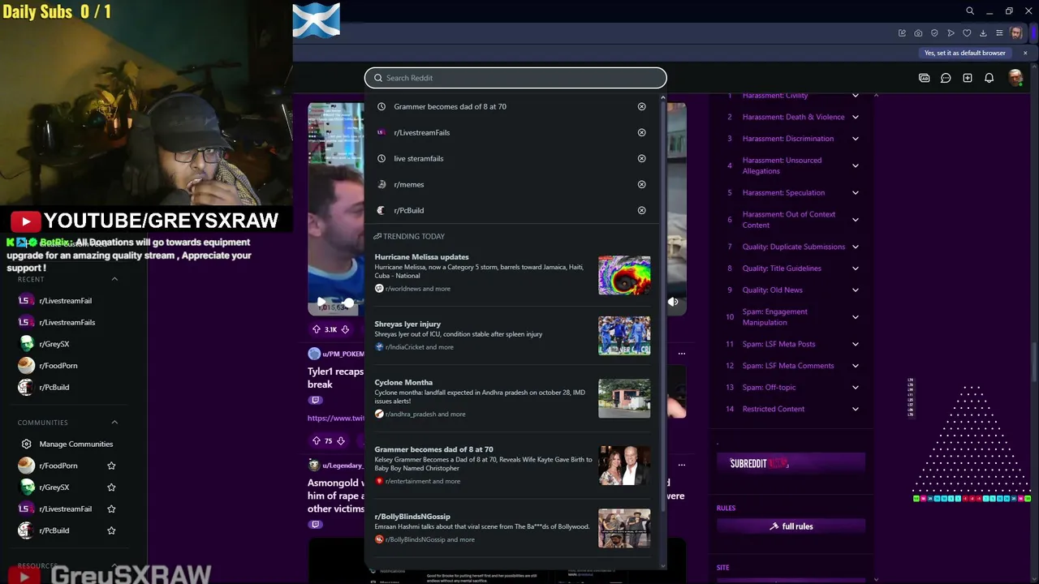Collapse the Communities sidebar section
Screen dimensions: 1039x584
(114, 423)
